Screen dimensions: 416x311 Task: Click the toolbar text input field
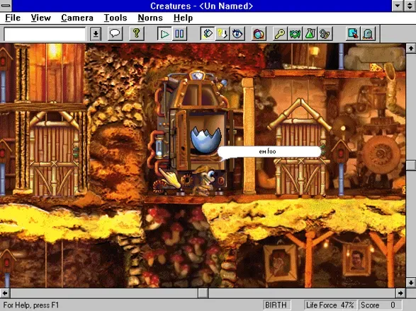pyautogui.click(x=45, y=34)
